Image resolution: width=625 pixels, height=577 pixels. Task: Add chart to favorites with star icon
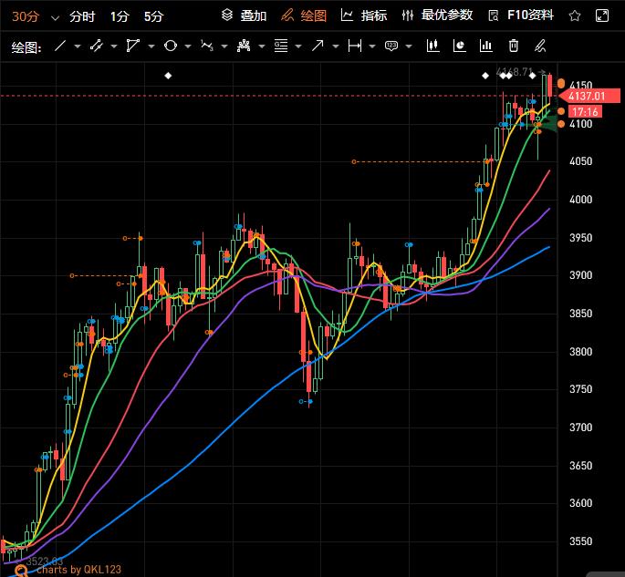574,15
